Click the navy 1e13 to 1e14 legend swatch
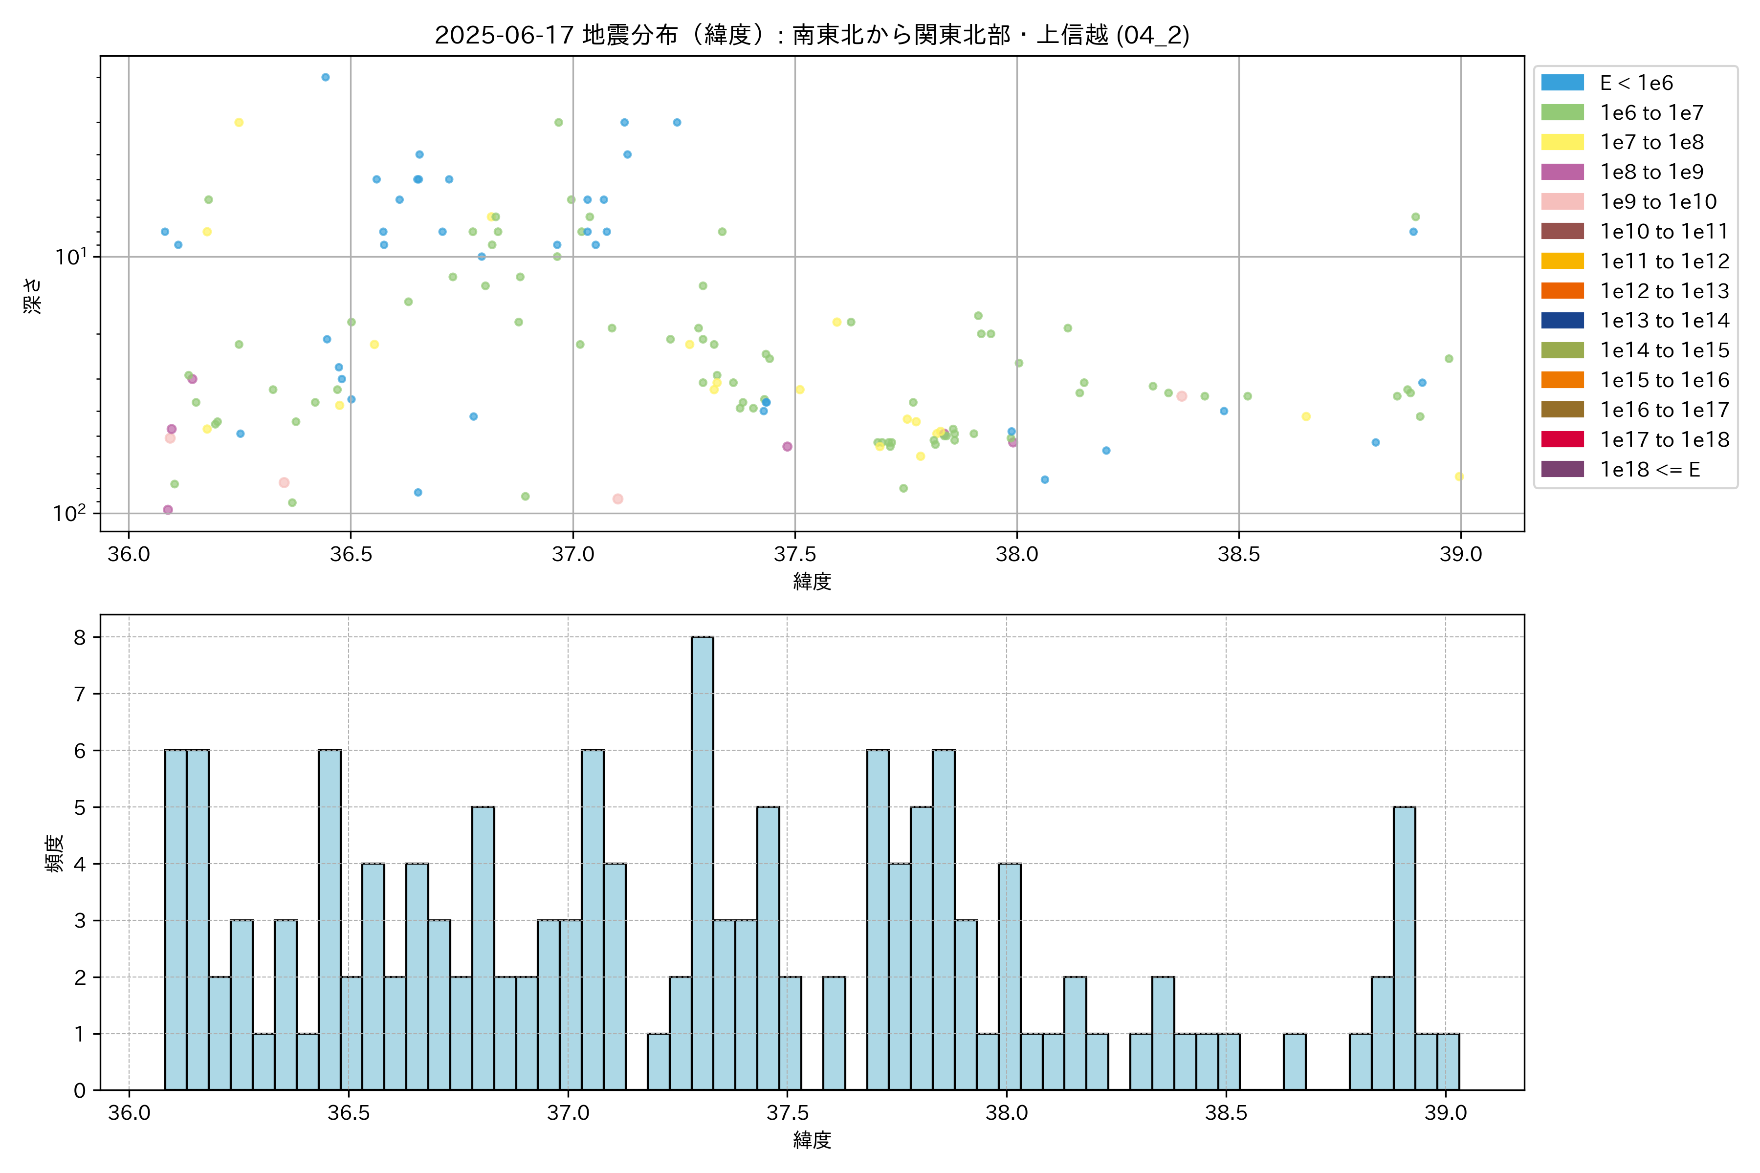This screenshot has height=1173, width=1760. click(1562, 321)
